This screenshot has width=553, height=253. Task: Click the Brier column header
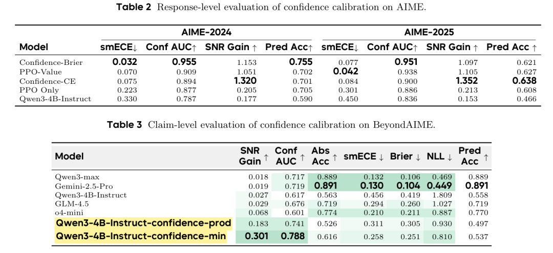[404, 156]
